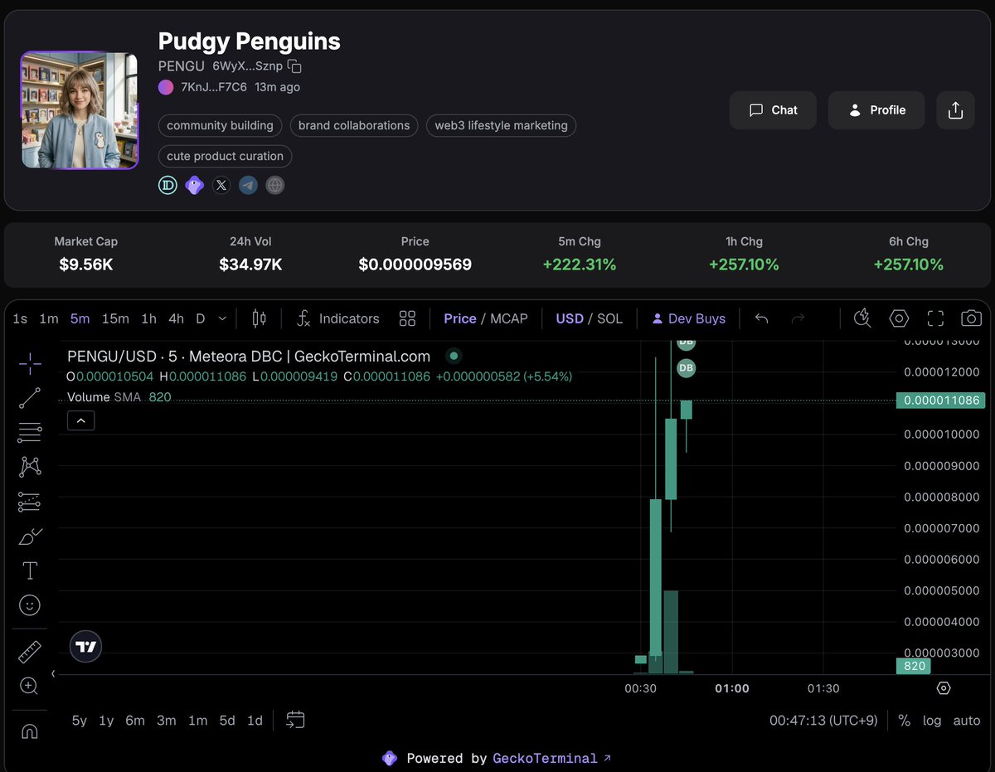
Task: Collapse the indicator legend chevron
Action: 80,421
